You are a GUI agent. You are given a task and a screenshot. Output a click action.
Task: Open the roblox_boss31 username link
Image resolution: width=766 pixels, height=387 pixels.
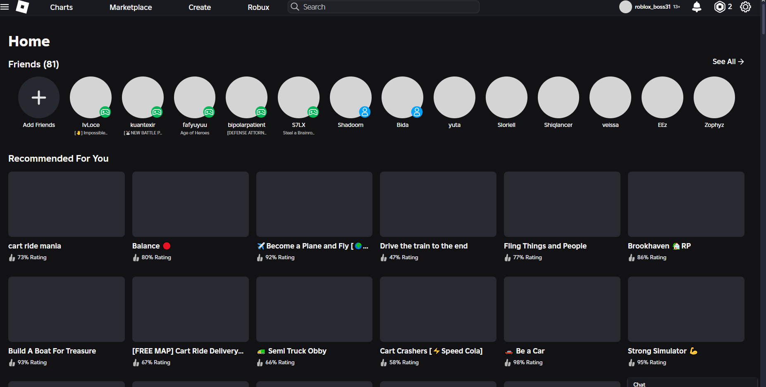point(652,7)
